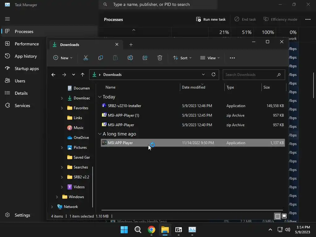Image resolution: width=316 pixels, height=237 pixels.
Task: Expand the Pictures folder in tree
Action: (x=62, y=148)
